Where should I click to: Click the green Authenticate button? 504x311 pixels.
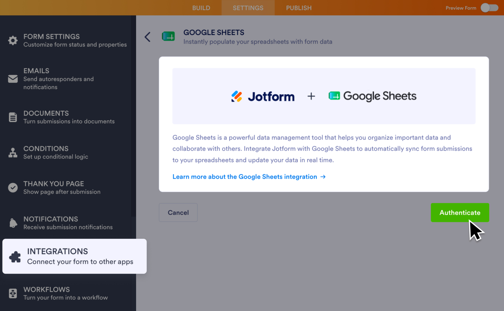460,212
